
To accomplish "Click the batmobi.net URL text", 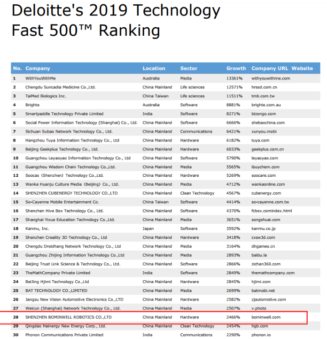I will click(263, 291).
